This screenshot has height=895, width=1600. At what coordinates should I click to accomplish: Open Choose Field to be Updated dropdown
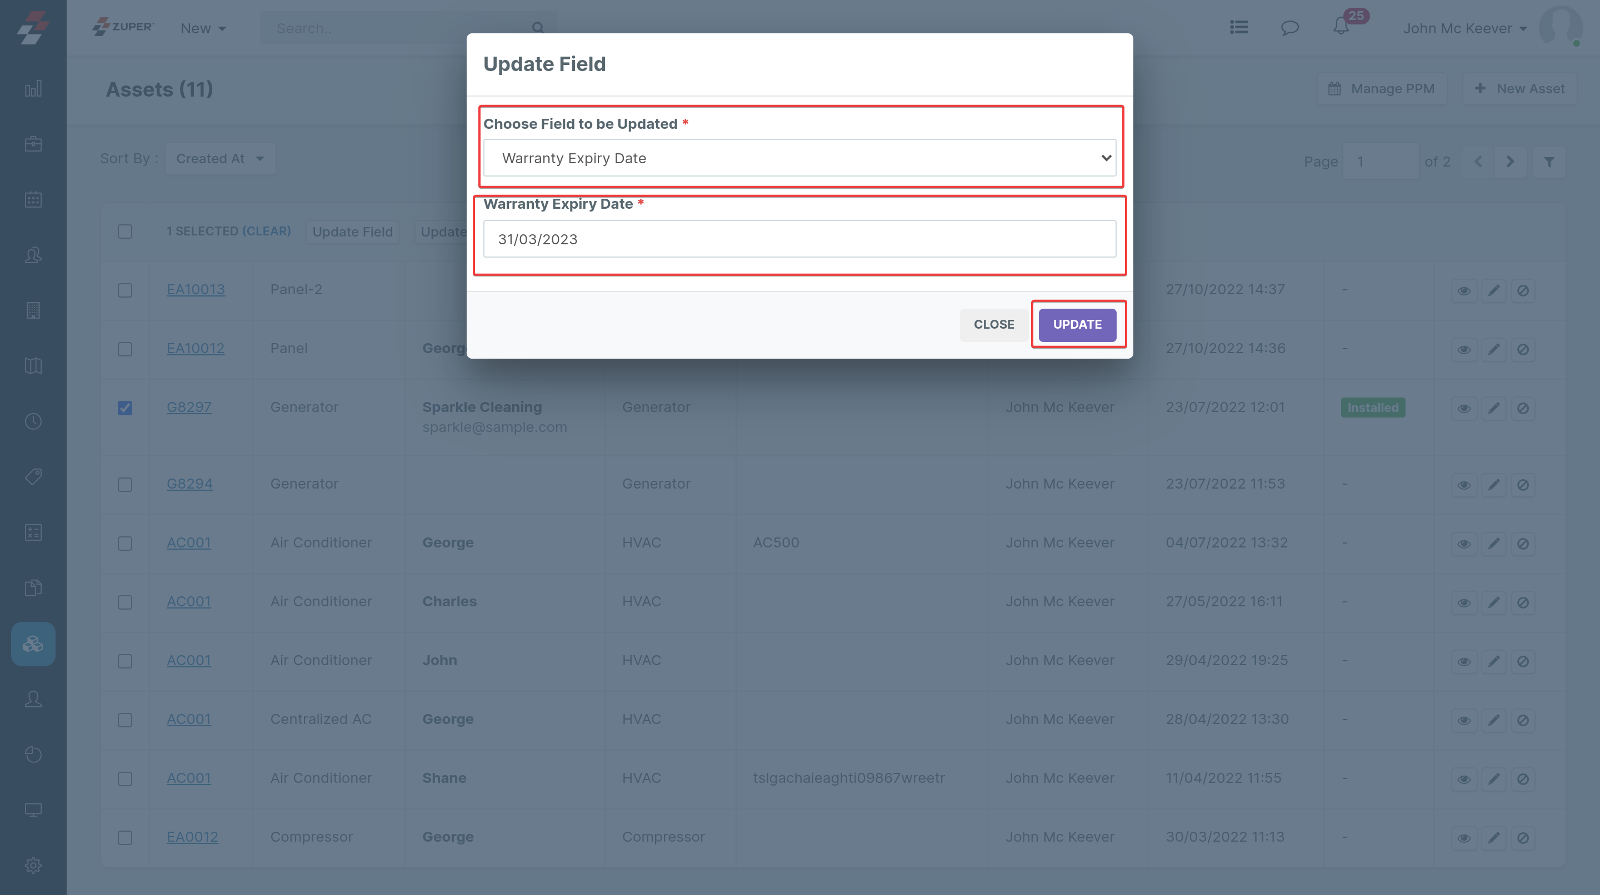(x=799, y=158)
